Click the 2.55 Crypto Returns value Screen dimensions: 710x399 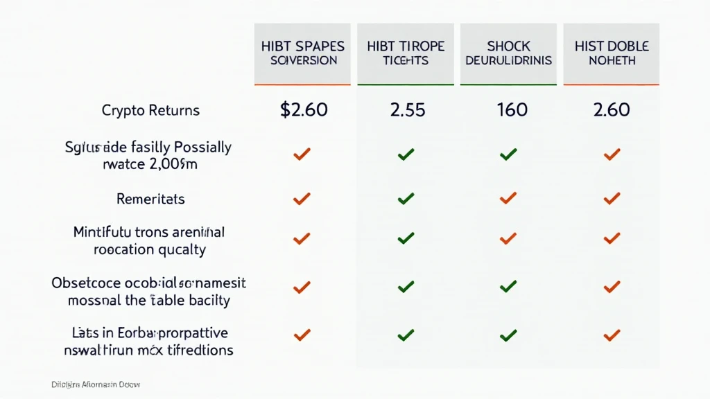(x=408, y=110)
